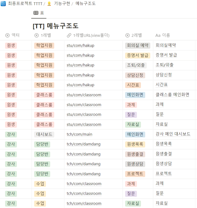Click the 시간표 tag in 2레벨
The image size is (197, 208).
(x=133, y=85)
